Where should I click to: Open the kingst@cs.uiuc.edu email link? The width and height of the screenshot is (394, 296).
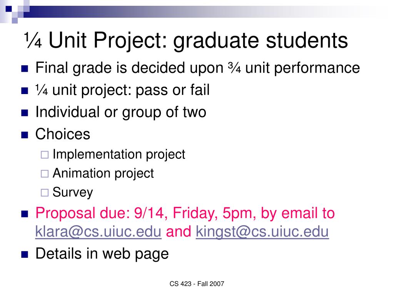262,231
